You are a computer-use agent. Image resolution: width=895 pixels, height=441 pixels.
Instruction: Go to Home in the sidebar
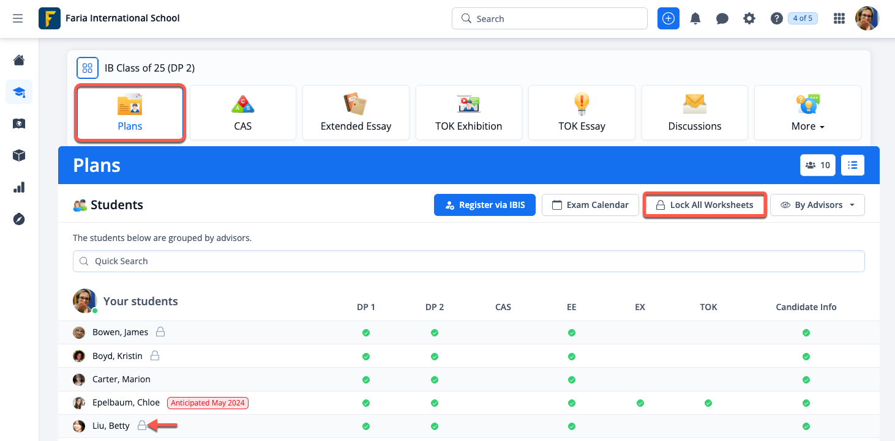tap(19, 60)
